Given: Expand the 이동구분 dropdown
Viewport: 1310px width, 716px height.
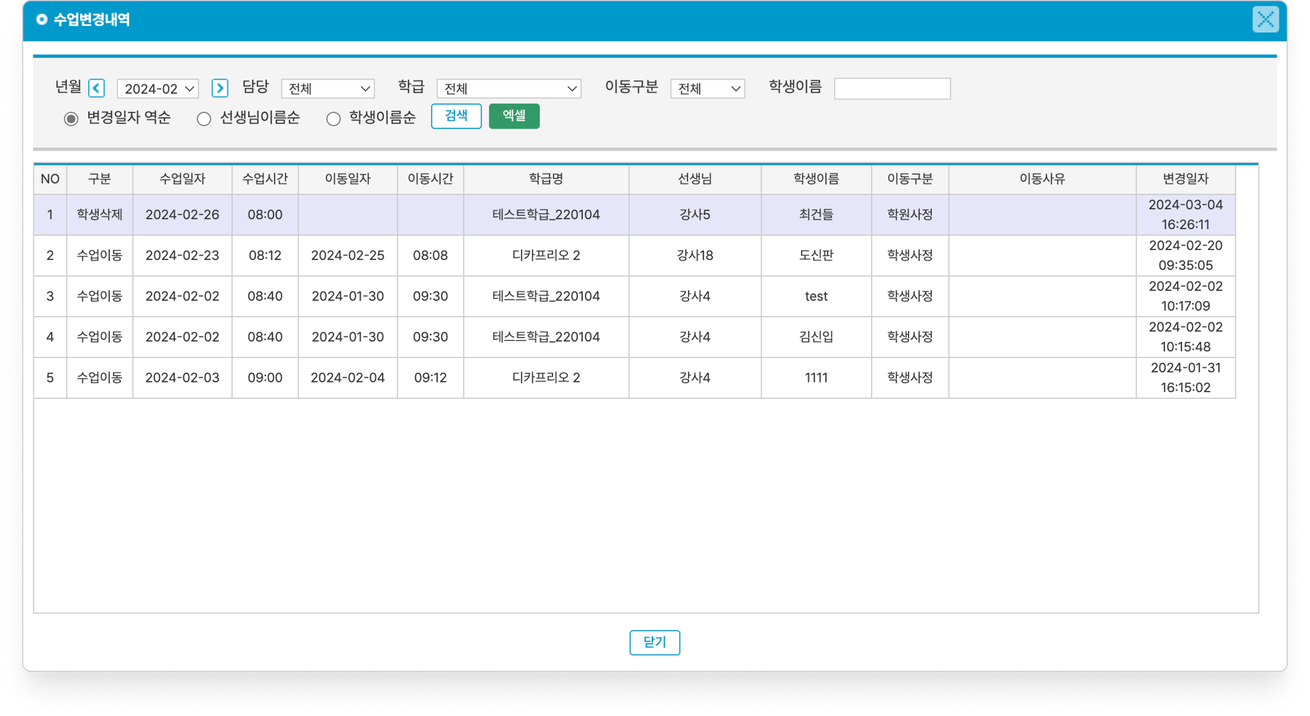Looking at the screenshot, I should point(707,88).
